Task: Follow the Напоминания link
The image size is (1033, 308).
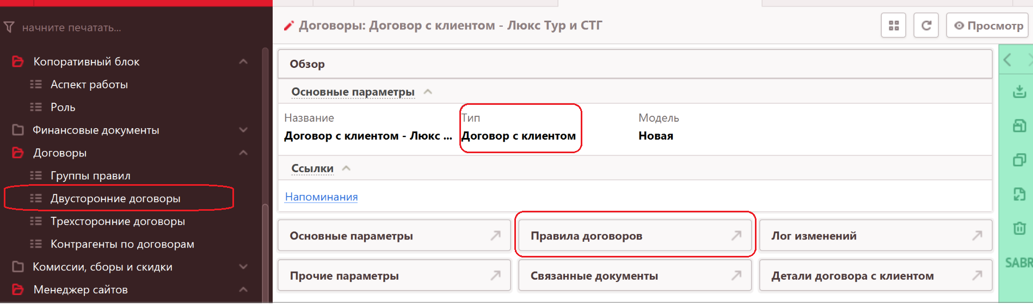Action: (x=321, y=197)
